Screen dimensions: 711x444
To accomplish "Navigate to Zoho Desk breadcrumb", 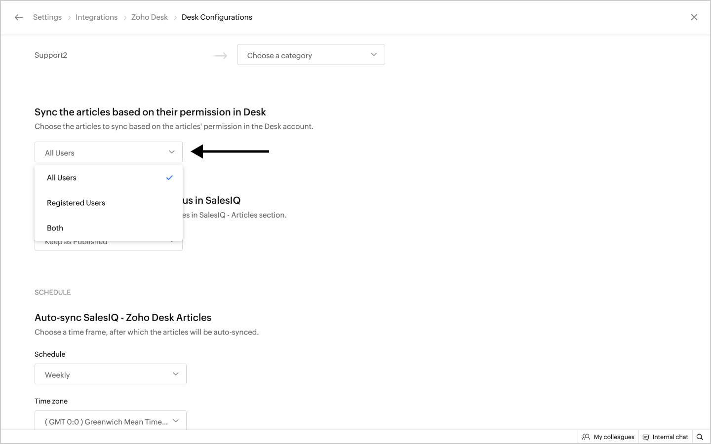I will (150, 17).
